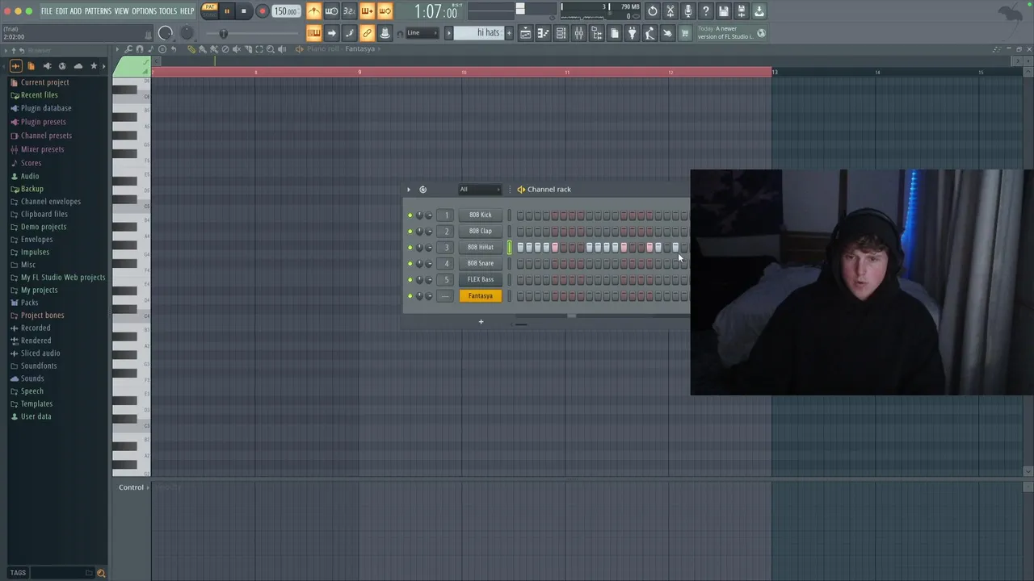Click the export render download icon
This screenshot has width=1034, height=581.
click(x=759, y=11)
